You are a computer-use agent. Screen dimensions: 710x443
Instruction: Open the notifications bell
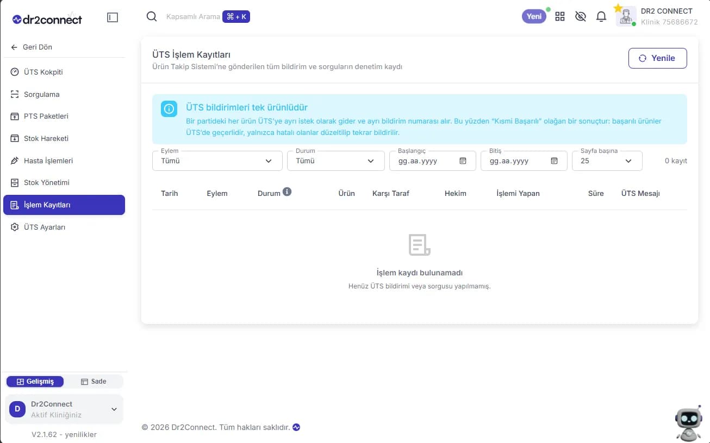coord(601,16)
